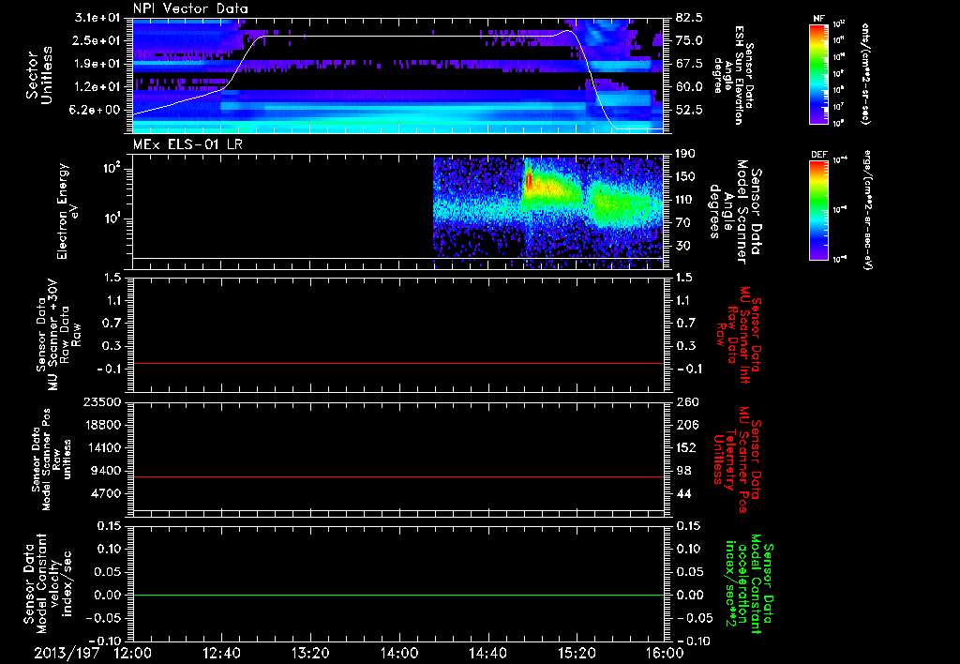Click the 12:00 time axis label
This screenshot has width=960, height=664.
133,653
